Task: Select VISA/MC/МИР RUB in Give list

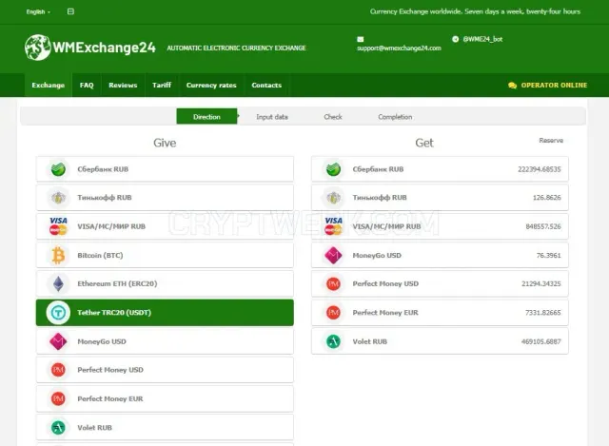Action: point(165,226)
